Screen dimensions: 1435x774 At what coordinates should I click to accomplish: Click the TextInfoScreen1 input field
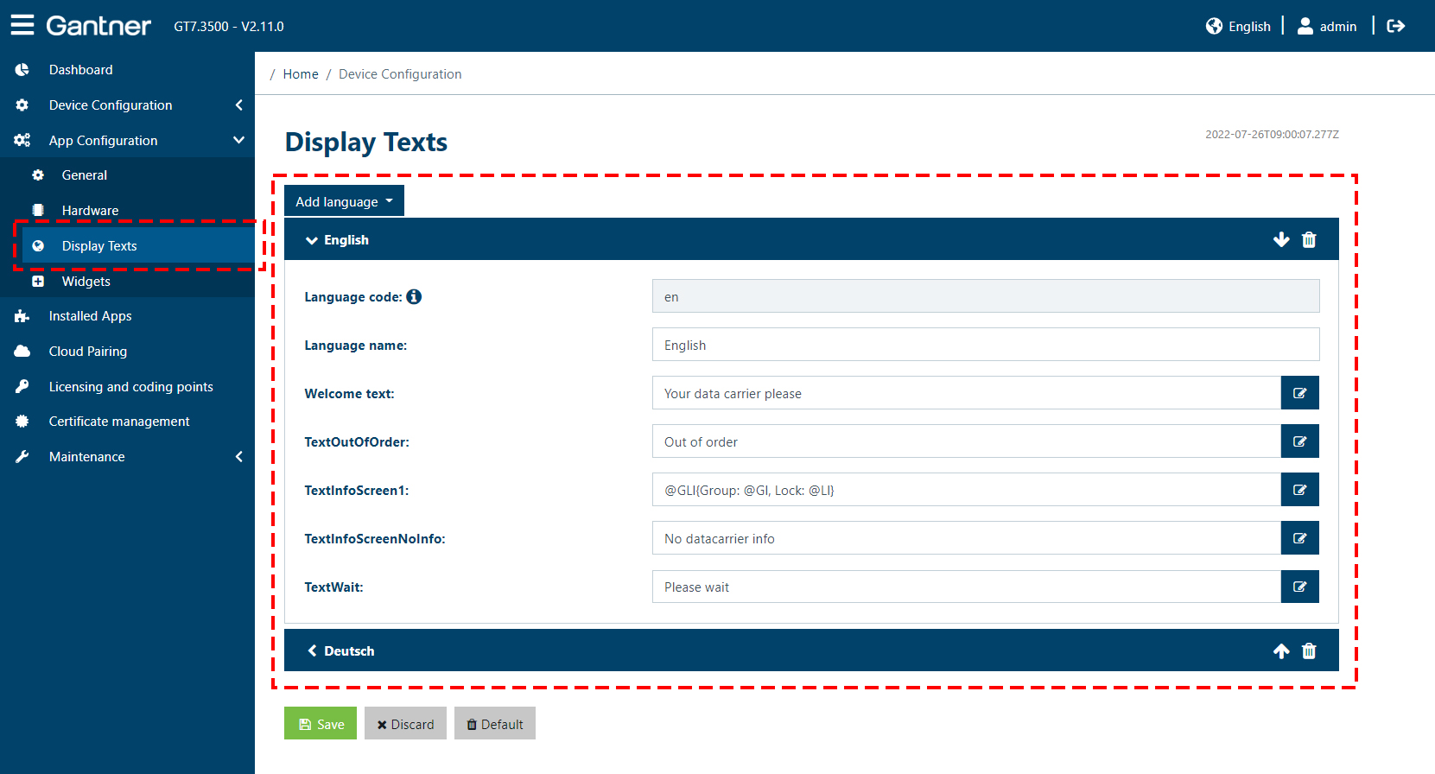tap(967, 490)
